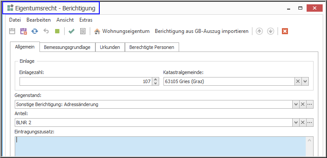Increase Einlagezahl with the up spinner
Image resolution: width=327 pixels, height=158 pixels.
point(155,80)
